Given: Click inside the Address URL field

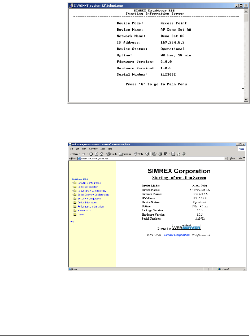Looking at the screenshot, I should coord(151,159).
